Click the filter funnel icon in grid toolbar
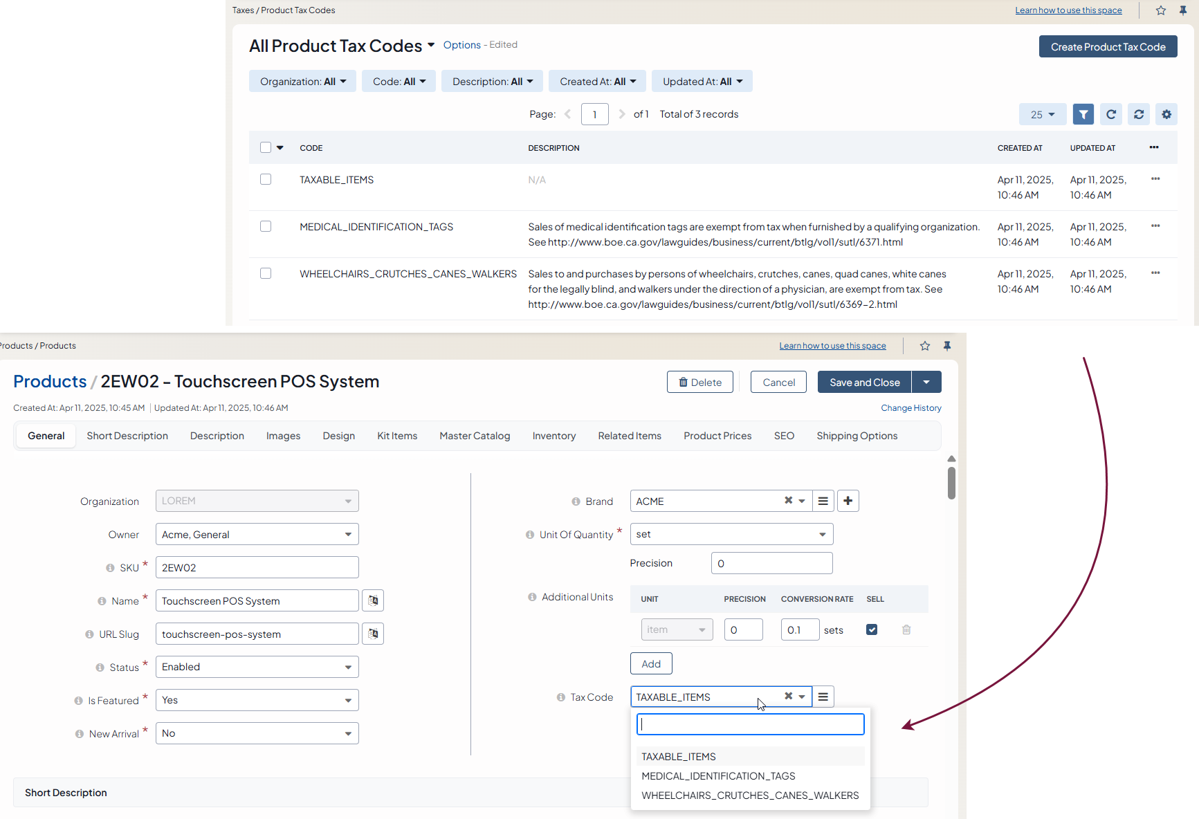 1083,115
